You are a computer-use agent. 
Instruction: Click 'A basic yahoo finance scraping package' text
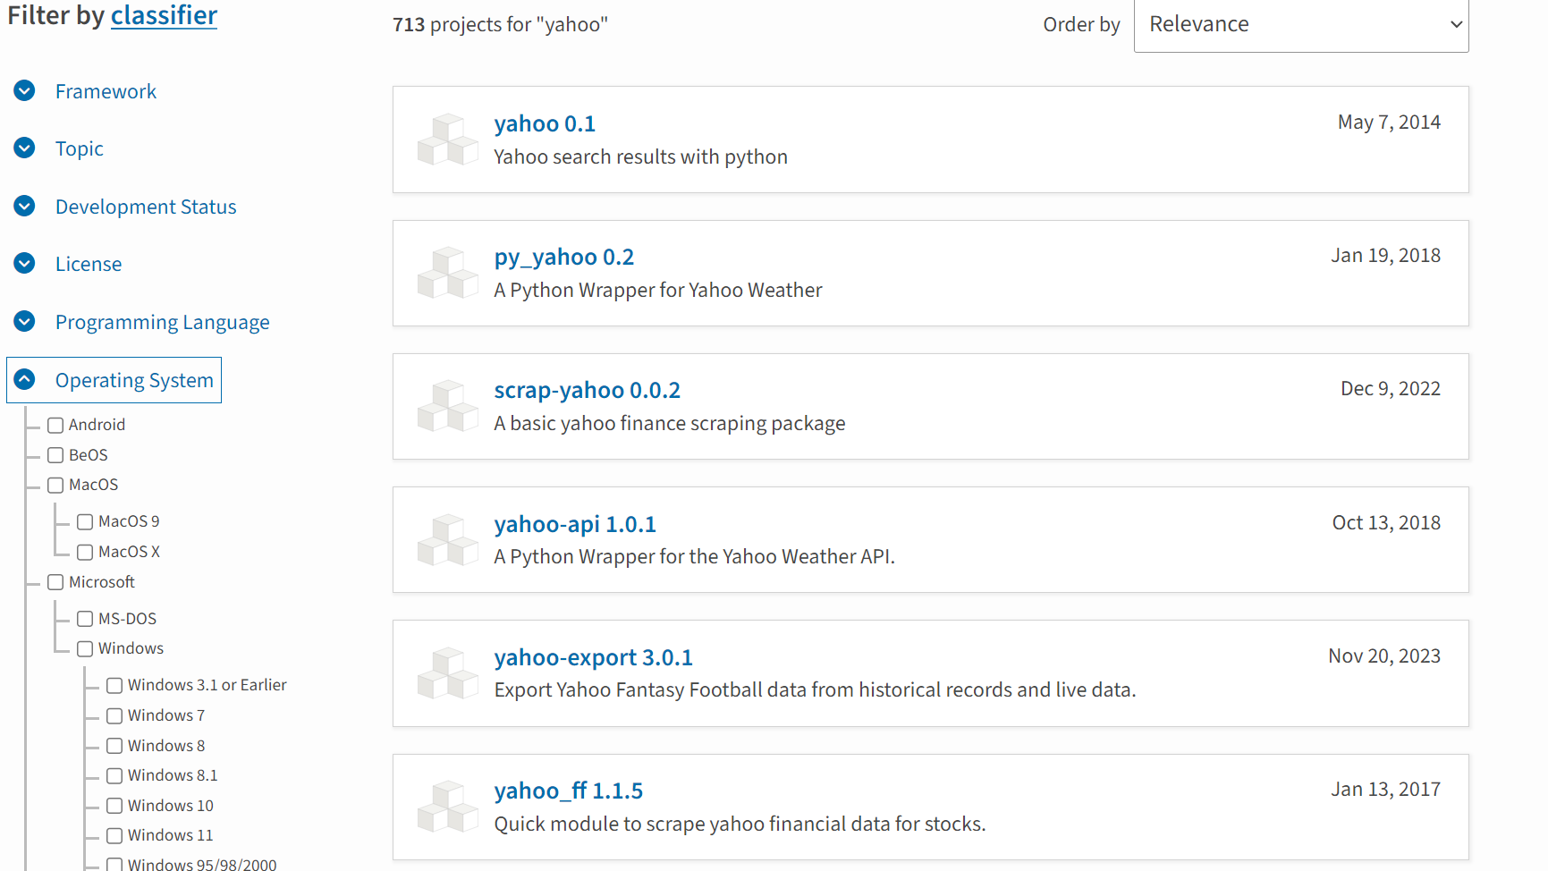point(670,424)
